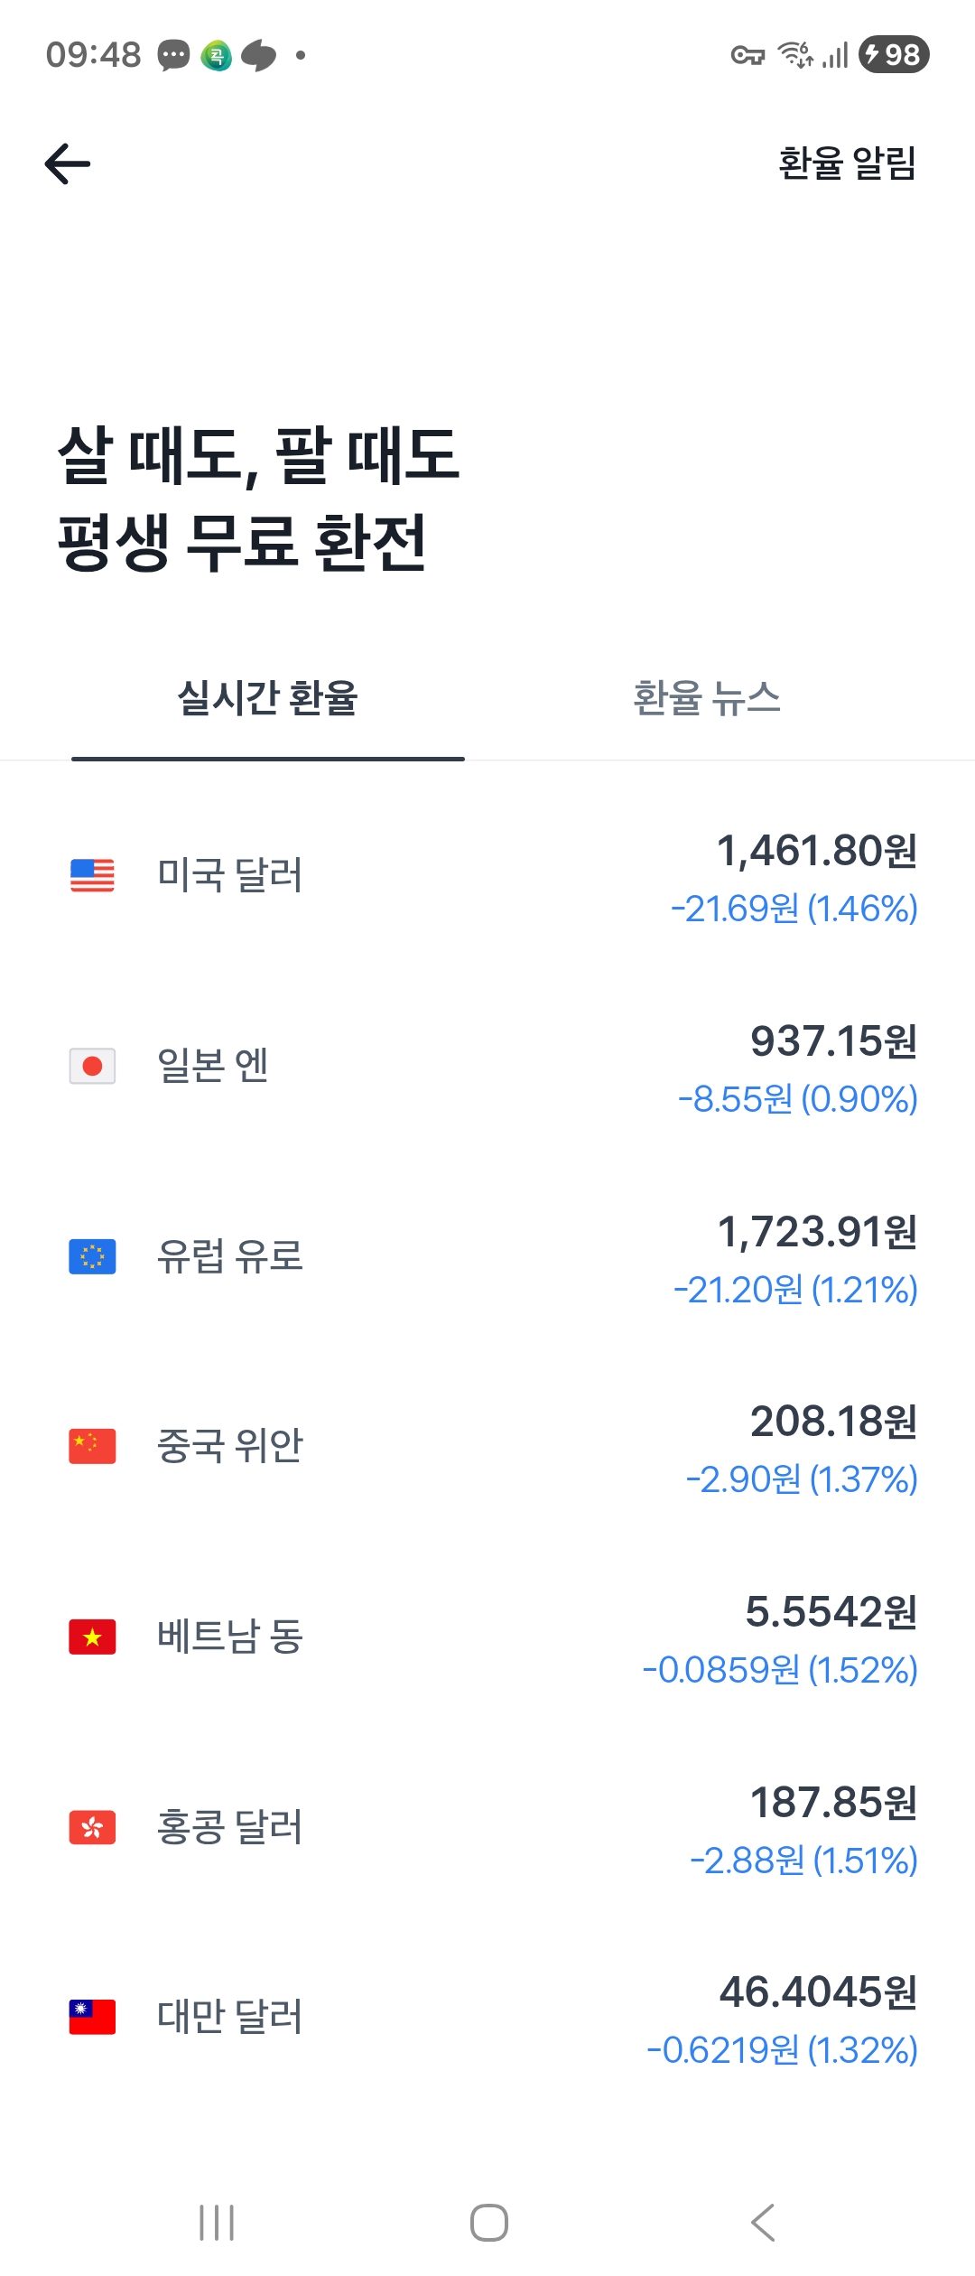Tap the European Union flag icon
The height and width of the screenshot is (2276, 975).
[x=92, y=1256]
